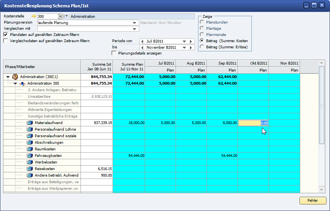The height and width of the screenshot is (211, 330).
Task: Click the Abschreibungen row icon
Action: [x=30, y=143]
